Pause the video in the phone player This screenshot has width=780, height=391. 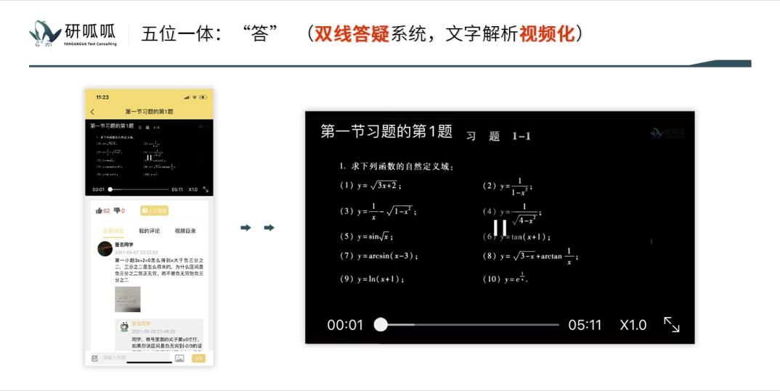click(149, 157)
